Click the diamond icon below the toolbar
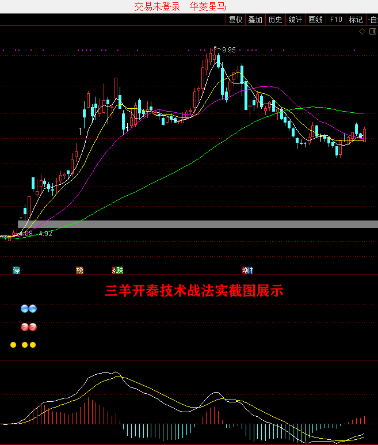The height and width of the screenshot is (445, 378). (362, 32)
